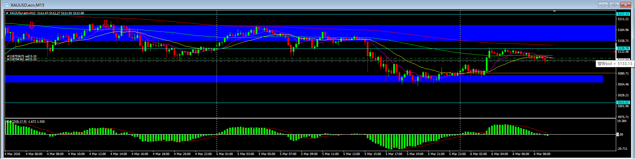
Task: Select the lower blue rectangle zone
Action: pyautogui.click(x=298, y=79)
